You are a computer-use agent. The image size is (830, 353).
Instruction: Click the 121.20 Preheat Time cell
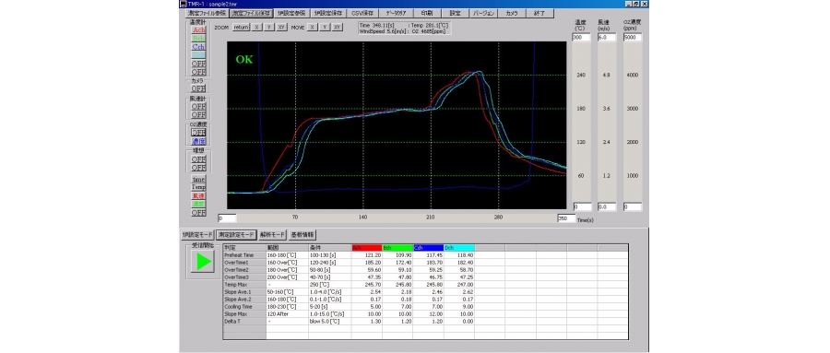[366, 254]
